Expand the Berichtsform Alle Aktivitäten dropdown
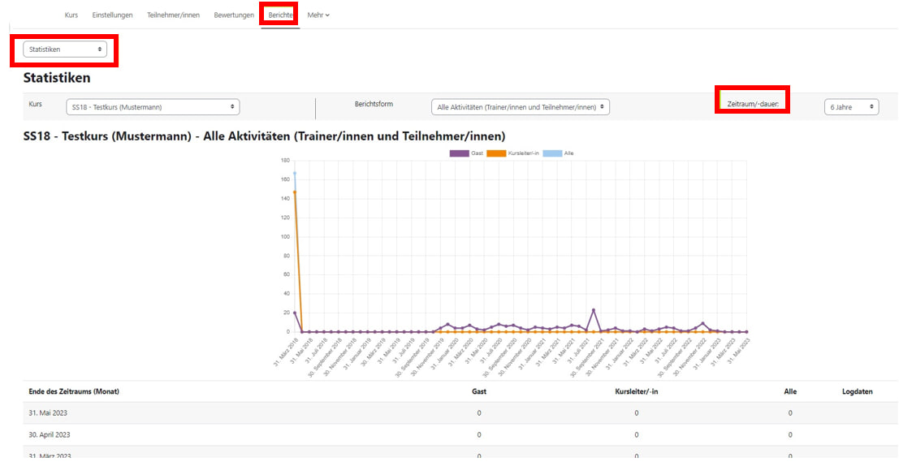The image size is (899, 466). 520,107
